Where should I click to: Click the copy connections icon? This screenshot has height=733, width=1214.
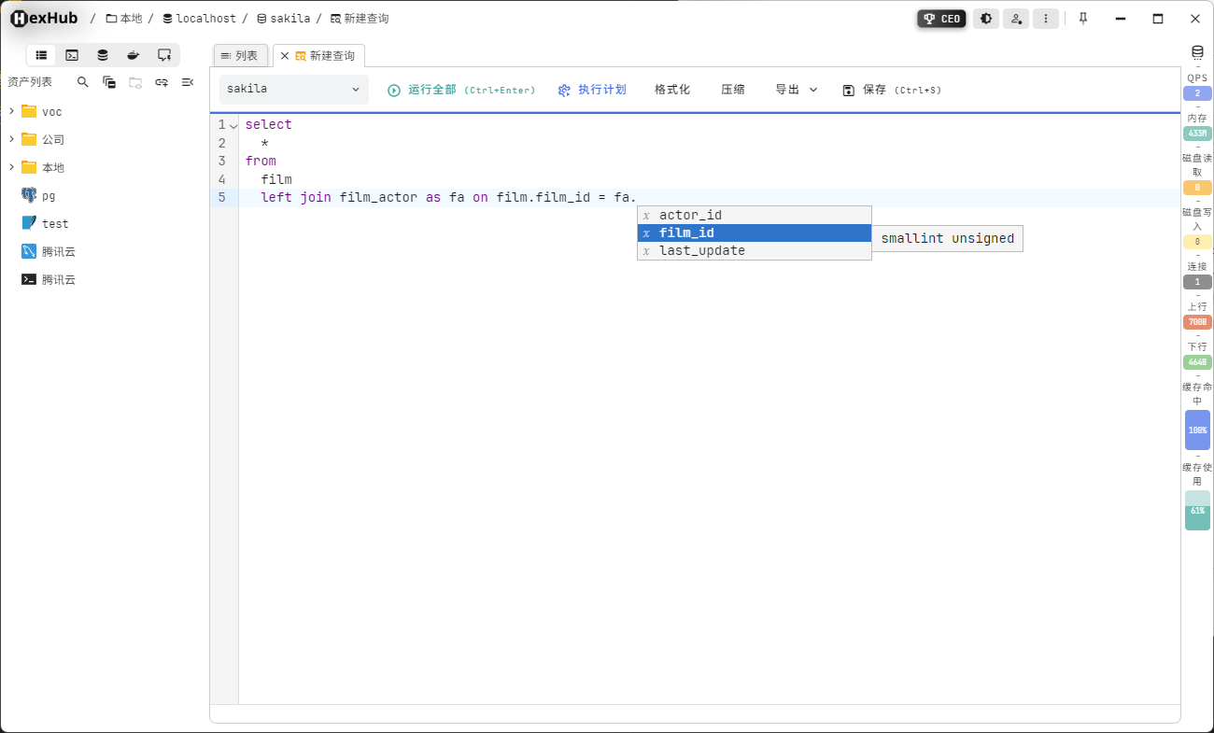(108, 81)
